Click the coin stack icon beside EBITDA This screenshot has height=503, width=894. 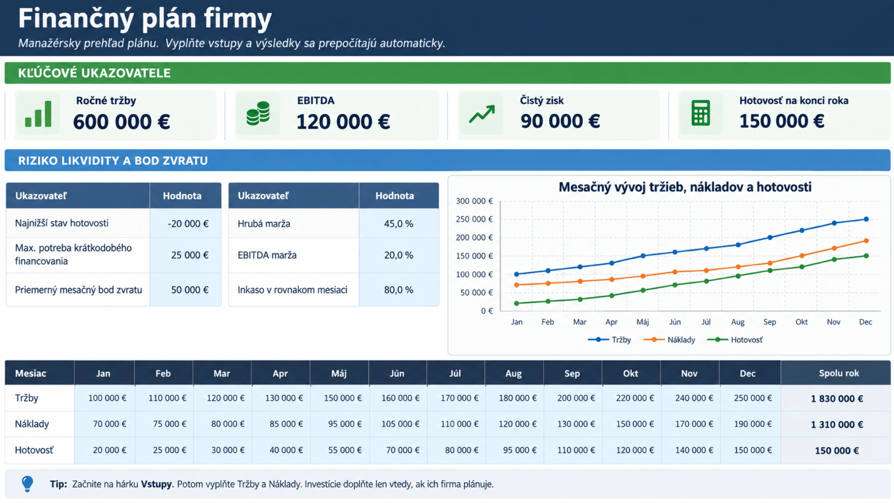(x=258, y=114)
